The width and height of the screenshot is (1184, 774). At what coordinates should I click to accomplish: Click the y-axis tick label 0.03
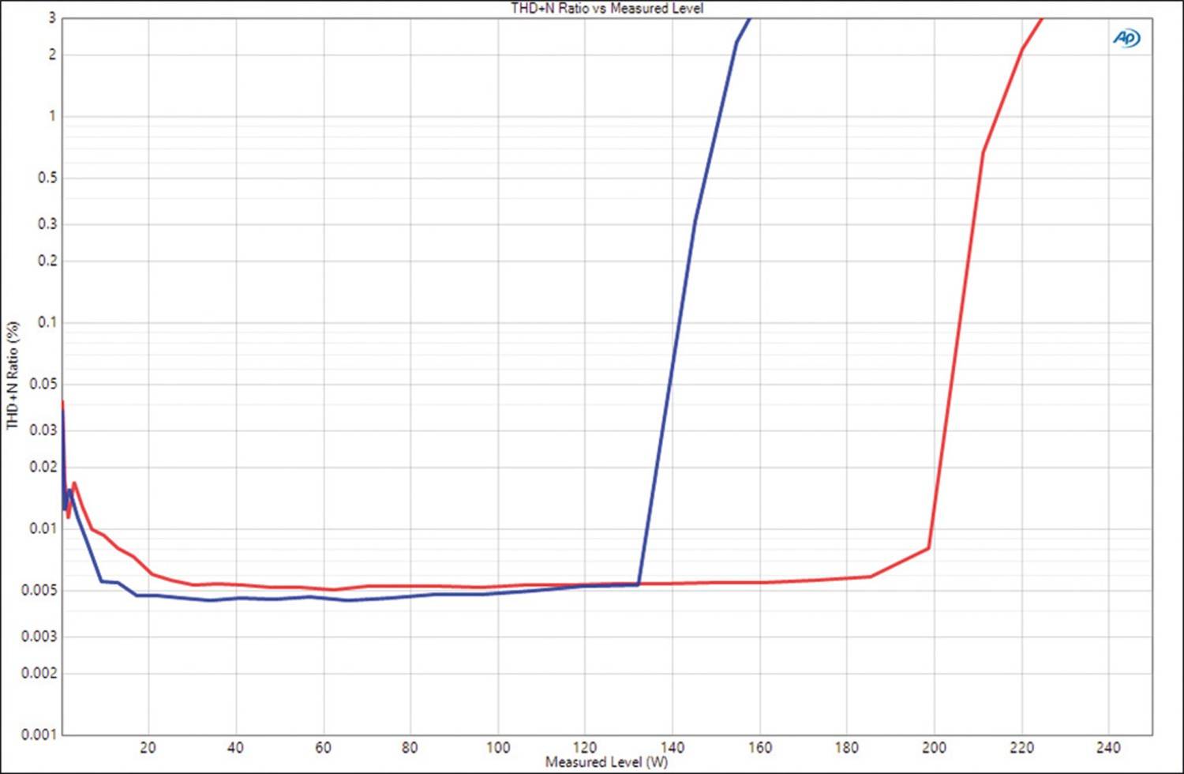tap(43, 430)
